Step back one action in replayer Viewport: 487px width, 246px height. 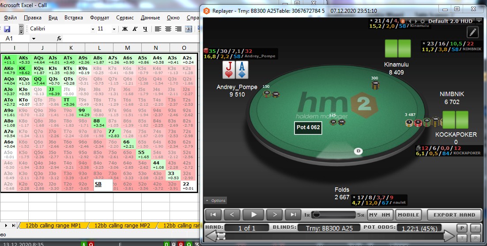(232, 214)
